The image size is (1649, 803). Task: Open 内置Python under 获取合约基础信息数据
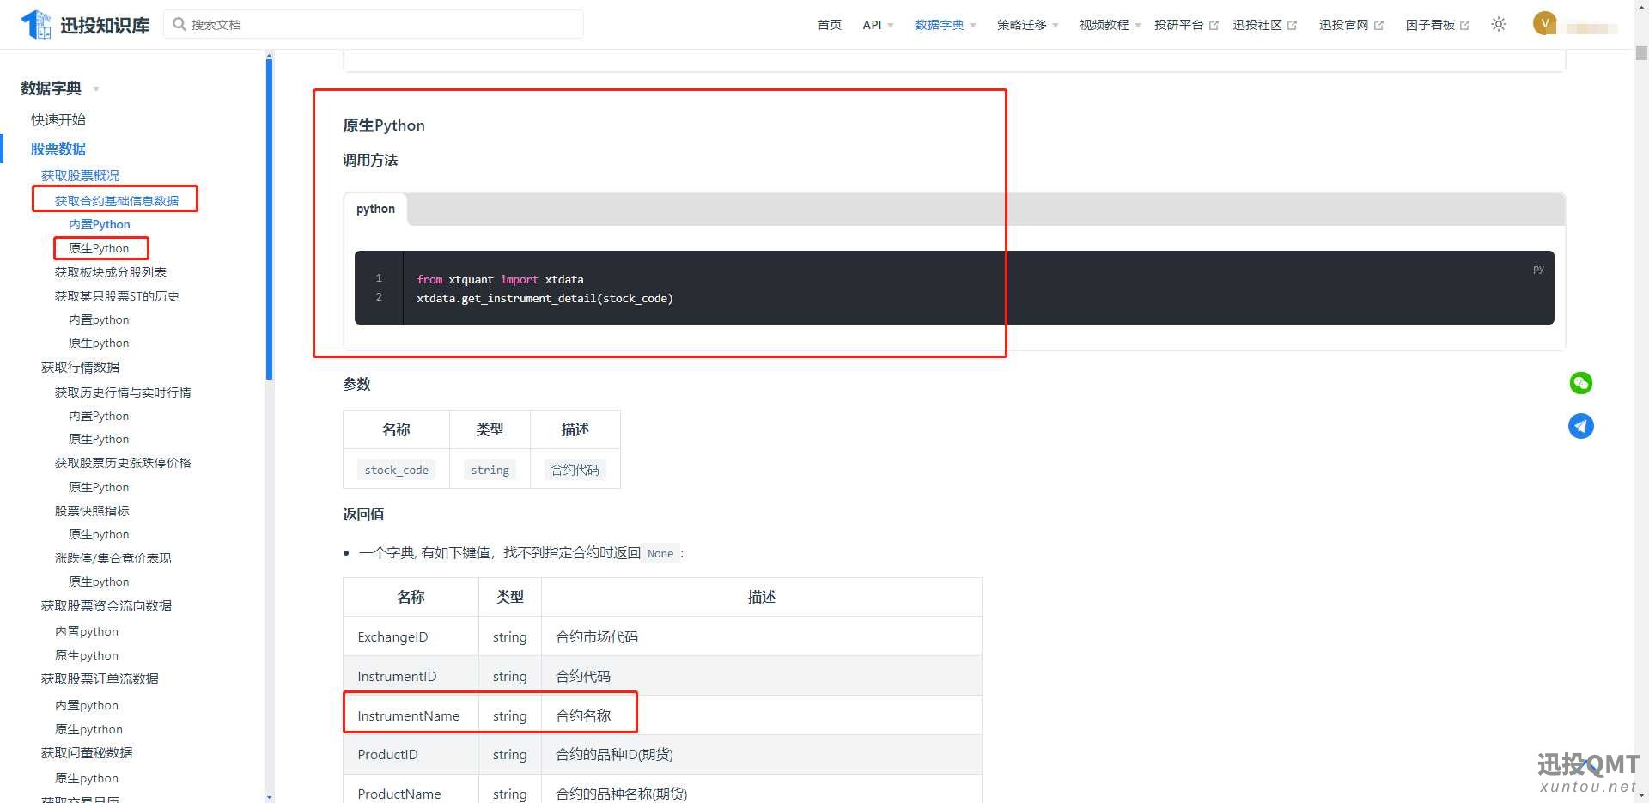tap(100, 224)
